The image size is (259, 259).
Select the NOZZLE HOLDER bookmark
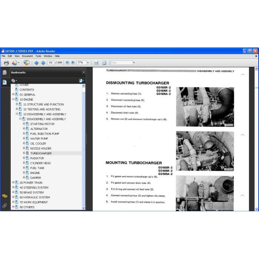[x=41, y=148]
